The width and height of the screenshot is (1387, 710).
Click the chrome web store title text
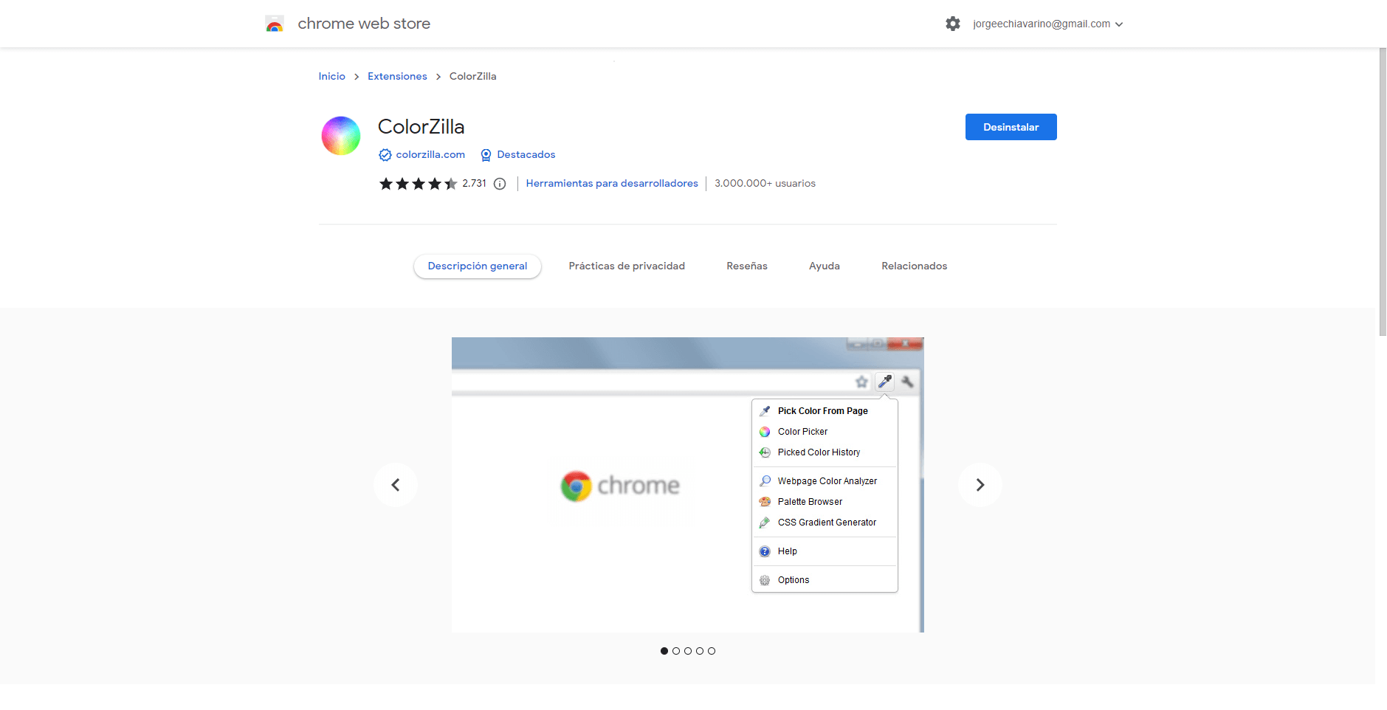pyautogui.click(x=364, y=24)
